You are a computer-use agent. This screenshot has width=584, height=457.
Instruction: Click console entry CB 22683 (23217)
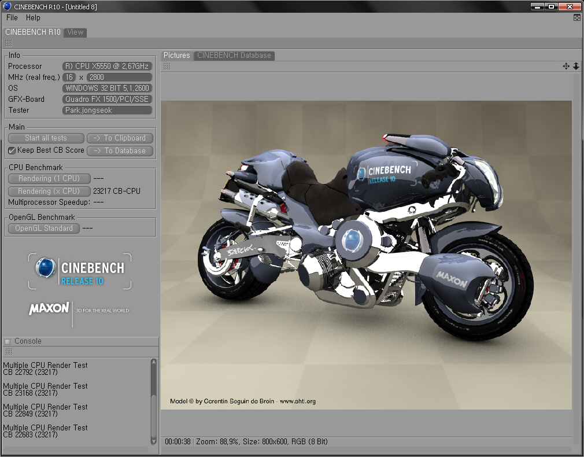pos(30,435)
